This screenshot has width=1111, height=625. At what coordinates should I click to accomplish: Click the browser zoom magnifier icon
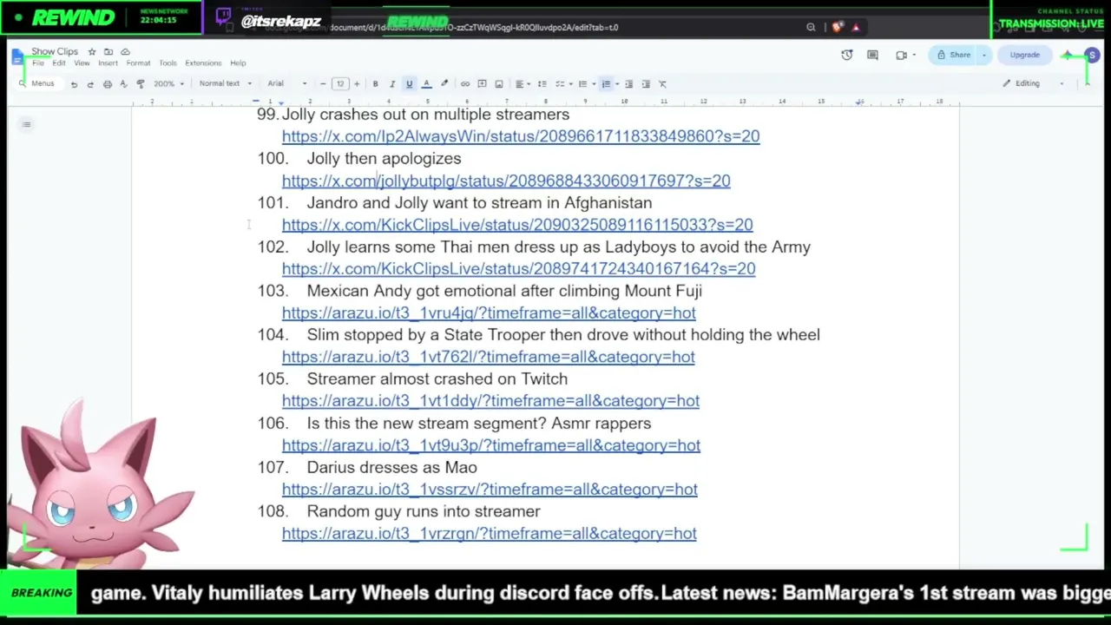coord(811,28)
